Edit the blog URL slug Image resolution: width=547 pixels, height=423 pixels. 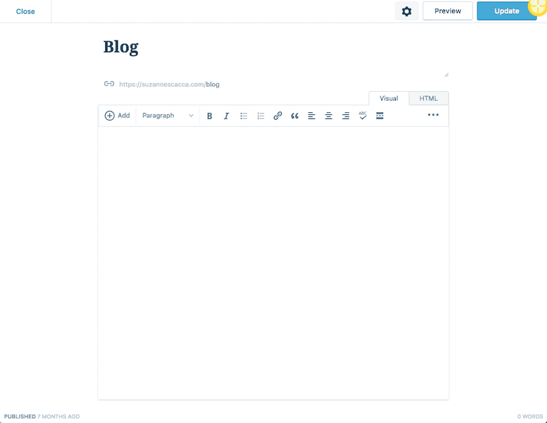(213, 84)
